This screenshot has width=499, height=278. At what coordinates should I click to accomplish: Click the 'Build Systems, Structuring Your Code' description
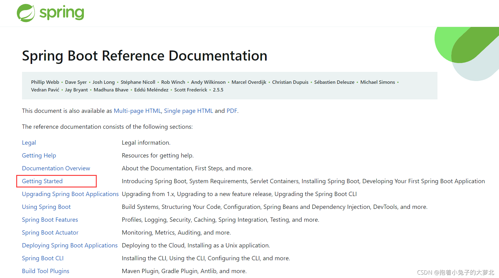pyautogui.click(x=275, y=207)
